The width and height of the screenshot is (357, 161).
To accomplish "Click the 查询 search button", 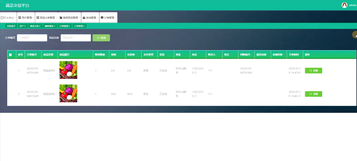I will point(101,38).
